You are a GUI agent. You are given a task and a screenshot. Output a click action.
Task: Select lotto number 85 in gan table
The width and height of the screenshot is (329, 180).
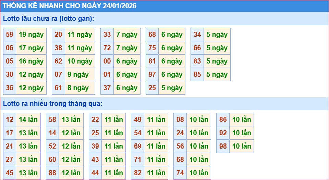(x=197, y=75)
